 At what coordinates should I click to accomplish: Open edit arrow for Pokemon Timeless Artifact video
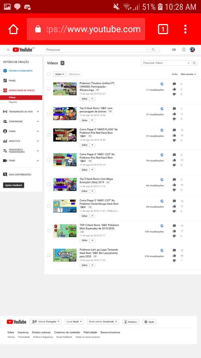coord(92,99)
